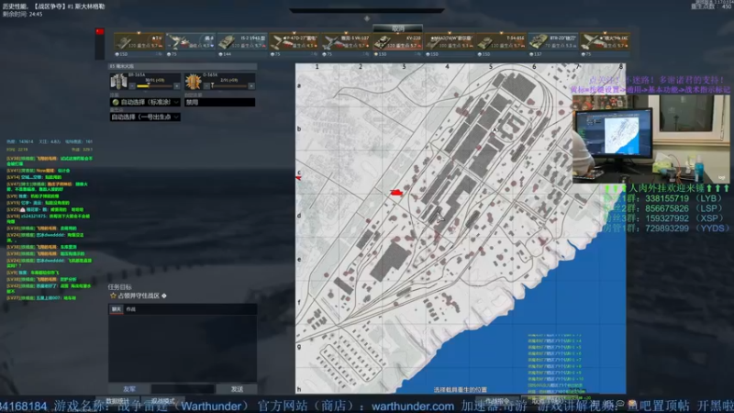Viewport: 734px width, 413px height.
Task: Click the 发送 send button
Action: 237,389
